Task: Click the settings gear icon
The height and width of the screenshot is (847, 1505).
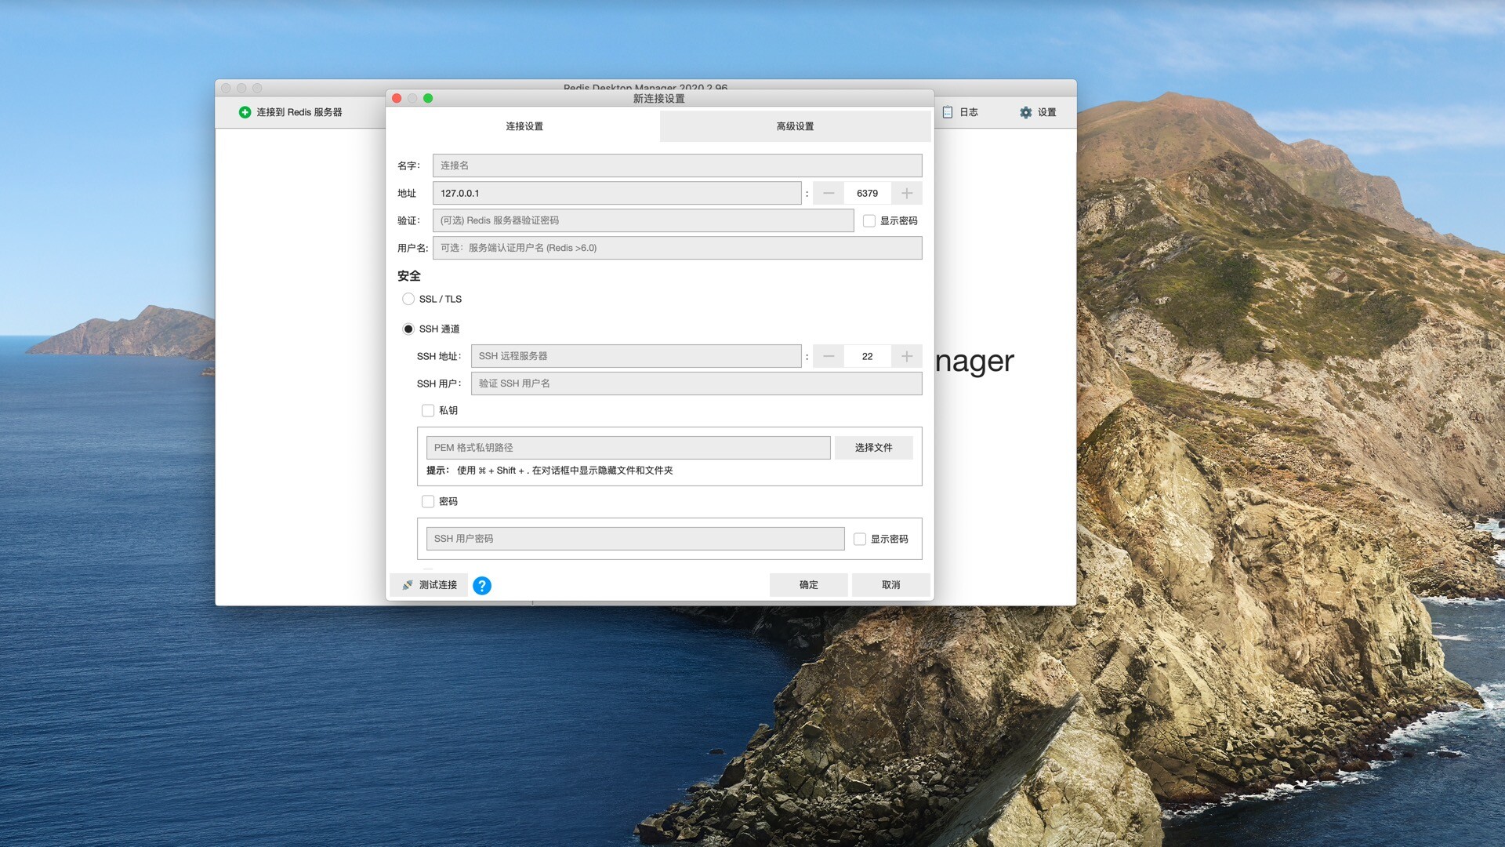Action: [x=1025, y=112]
